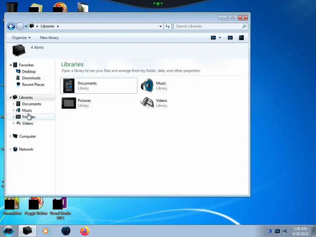Launch Firefox from the taskbar

click(x=85, y=231)
